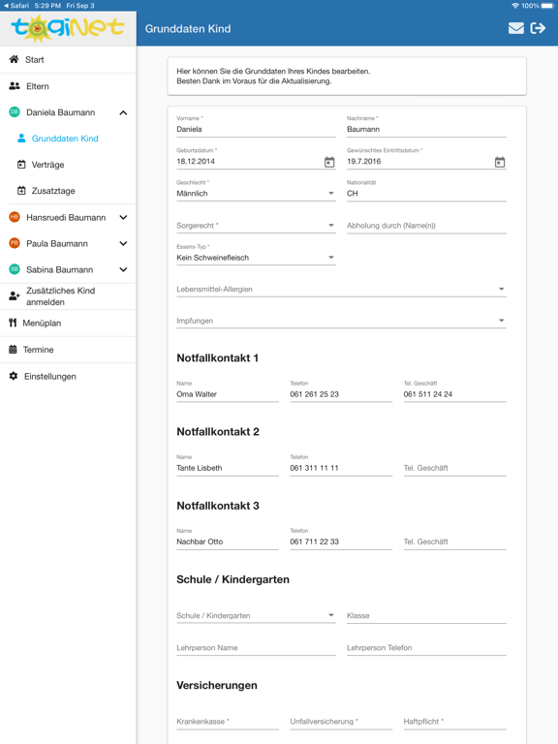558x744 pixels.
Task: Expand the Sabina Baumann section
Action: [123, 269]
